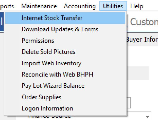Open the Help menu
This screenshot has height=120, width=158.
coord(137,6)
